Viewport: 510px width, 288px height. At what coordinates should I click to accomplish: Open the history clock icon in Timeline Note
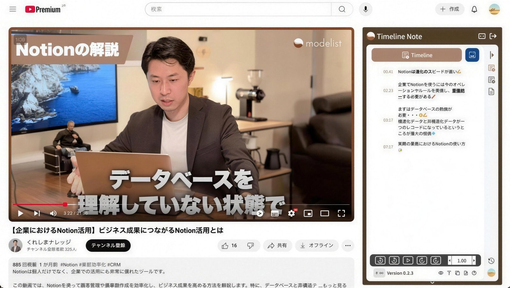point(491,261)
